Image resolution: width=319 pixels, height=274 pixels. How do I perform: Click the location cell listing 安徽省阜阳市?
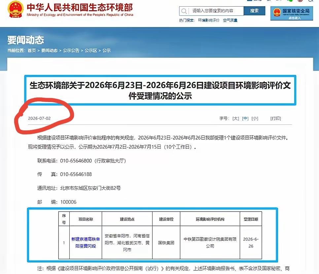coord(127,243)
